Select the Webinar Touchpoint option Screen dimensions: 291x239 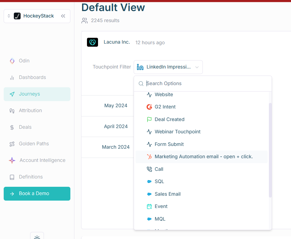tap(178, 131)
